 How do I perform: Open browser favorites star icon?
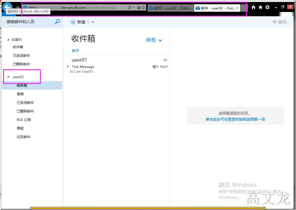261,7
